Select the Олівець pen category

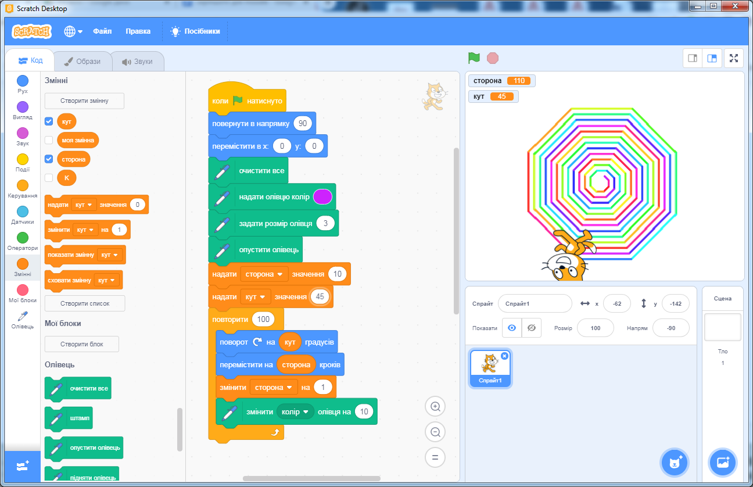23,320
